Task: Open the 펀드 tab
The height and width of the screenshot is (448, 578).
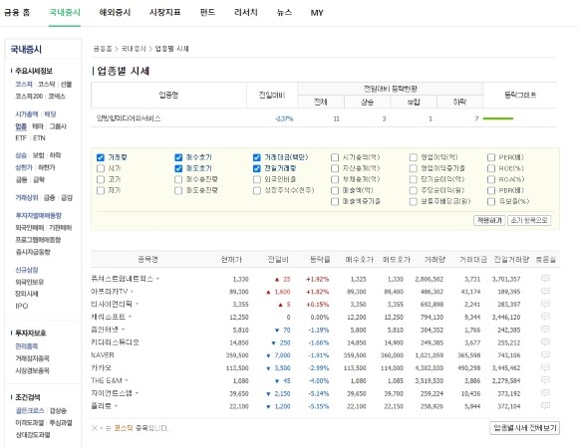Action: click(207, 13)
